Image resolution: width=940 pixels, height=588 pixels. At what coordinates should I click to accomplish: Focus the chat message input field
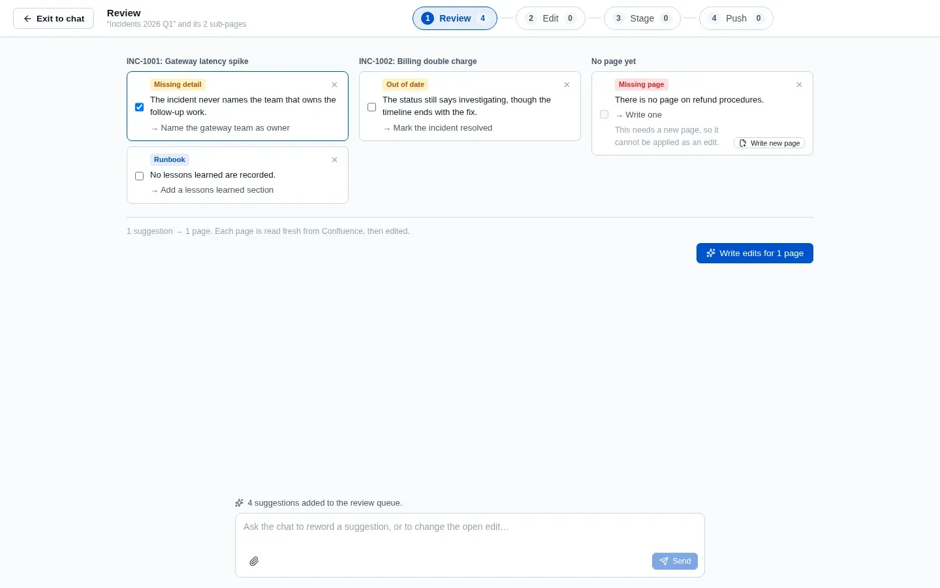(x=470, y=527)
